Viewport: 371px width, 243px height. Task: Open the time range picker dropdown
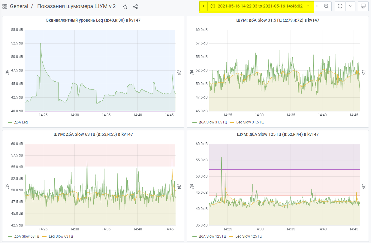click(x=260, y=6)
